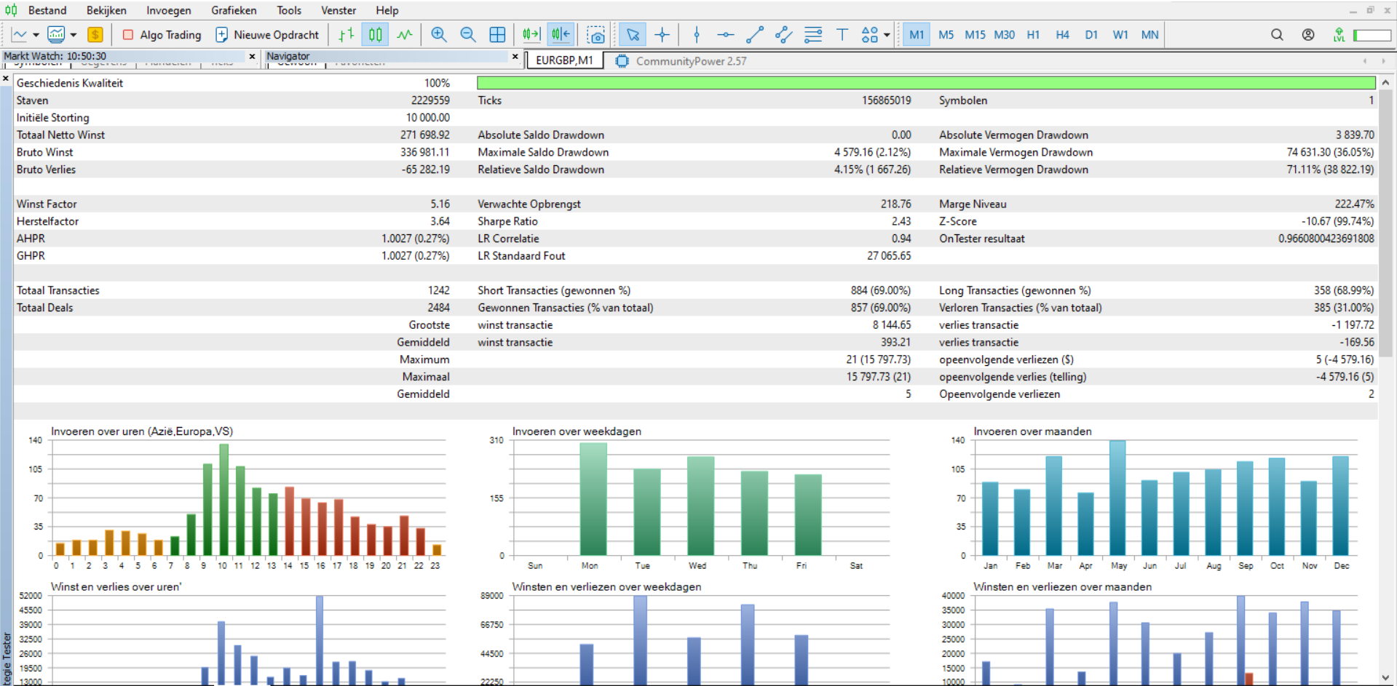Expand the chart creation dropdown arrow
This screenshot has height=686, width=1397.
[x=36, y=34]
